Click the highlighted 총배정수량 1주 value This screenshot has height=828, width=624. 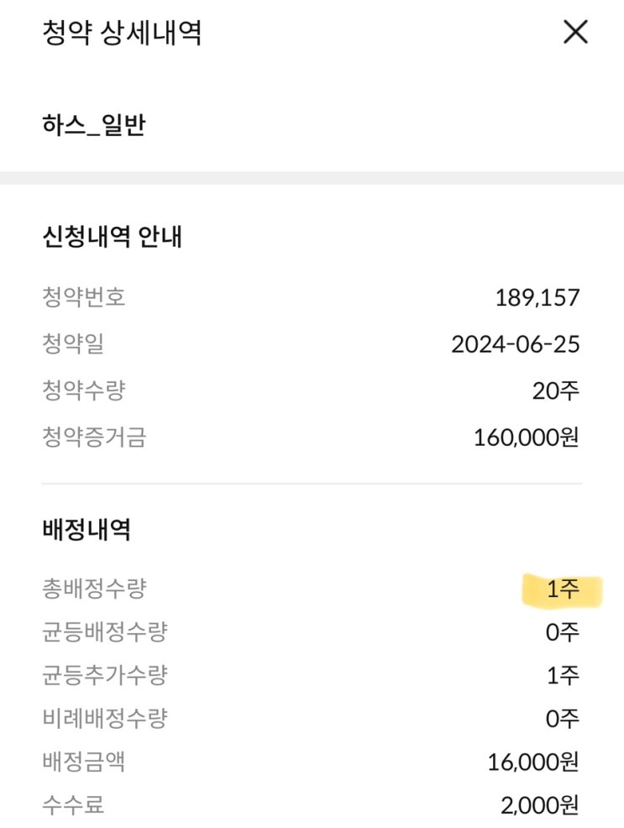563,589
